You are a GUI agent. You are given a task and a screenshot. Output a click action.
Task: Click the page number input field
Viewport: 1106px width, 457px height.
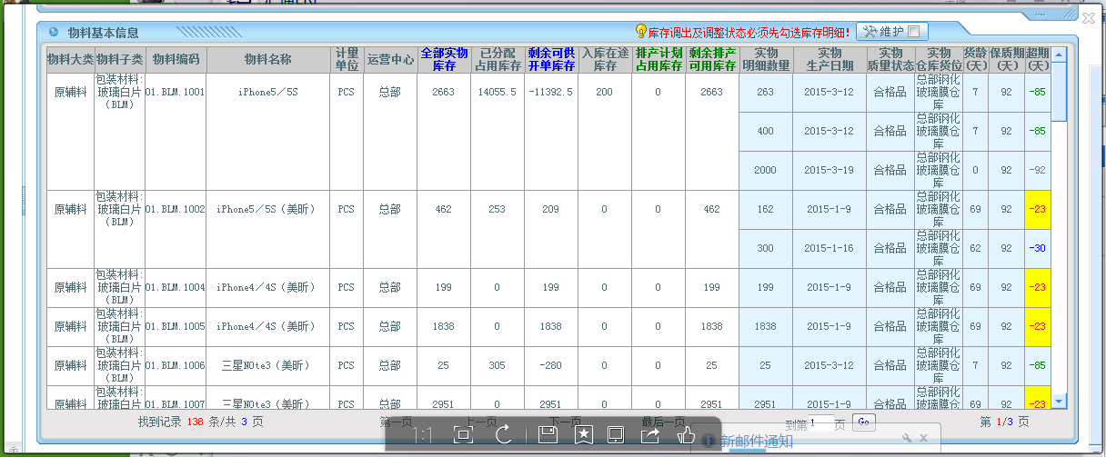tap(820, 422)
